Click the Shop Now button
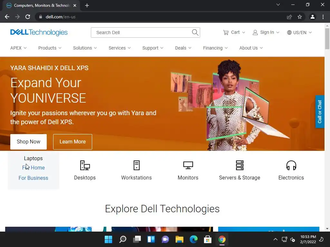This screenshot has width=330, height=247. click(x=28, y=142)
